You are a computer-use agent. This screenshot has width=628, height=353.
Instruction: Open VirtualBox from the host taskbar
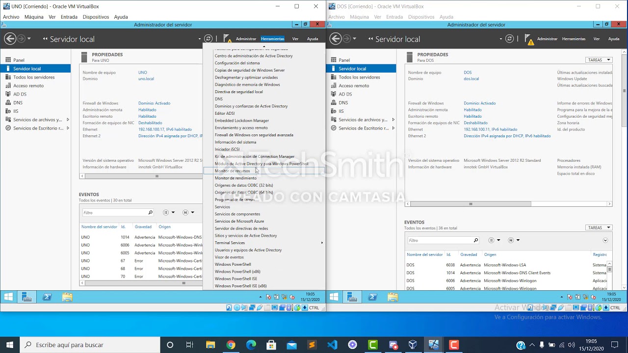[413, 345]
